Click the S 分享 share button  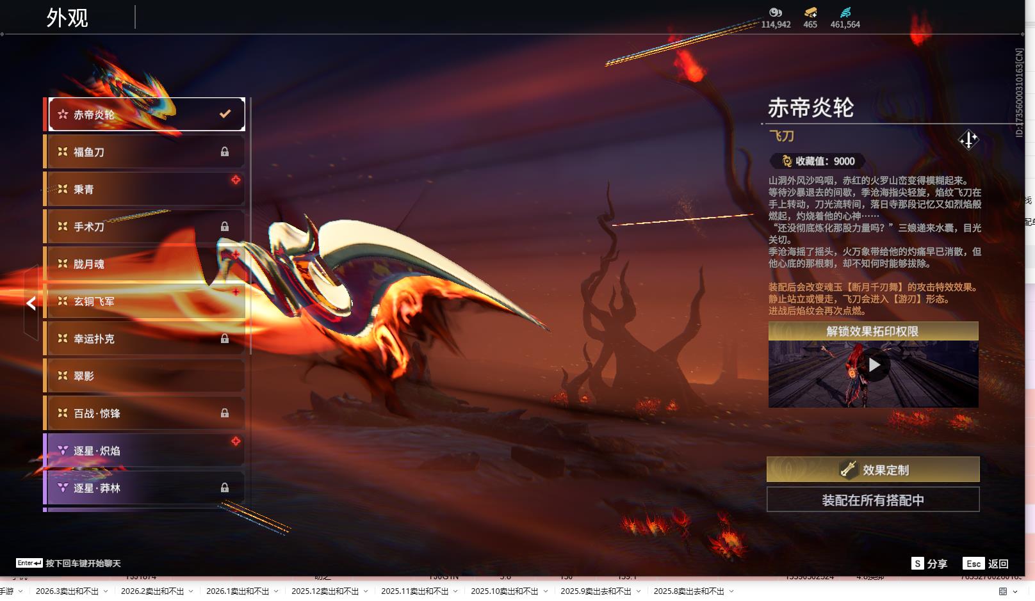pyautogui.click(x=929, y=563)
